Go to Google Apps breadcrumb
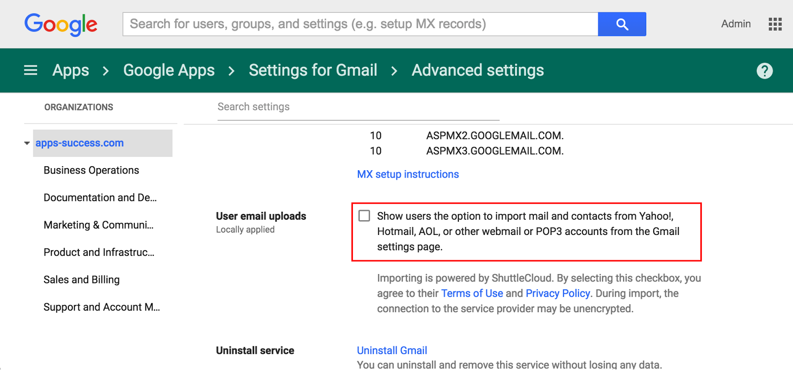 coord(169,70)
